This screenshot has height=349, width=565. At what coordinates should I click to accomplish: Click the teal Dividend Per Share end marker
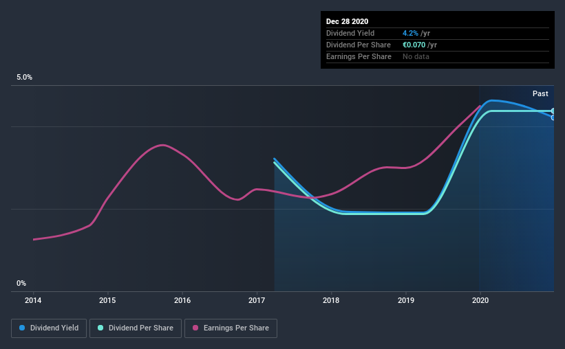click(553, 111)
